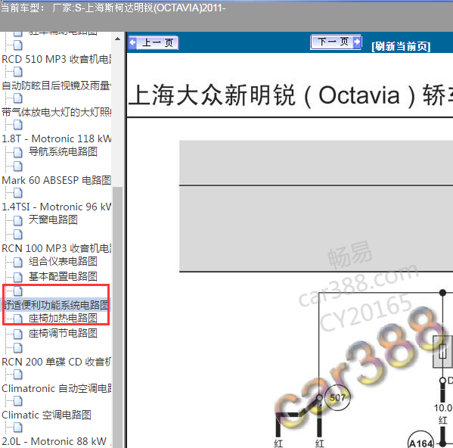Image resolution: width=453 pixels, height=448 pixels.
Task: Open Mark 60 ABSESP 电路图 entry
Action: click(x=57, y=180)
